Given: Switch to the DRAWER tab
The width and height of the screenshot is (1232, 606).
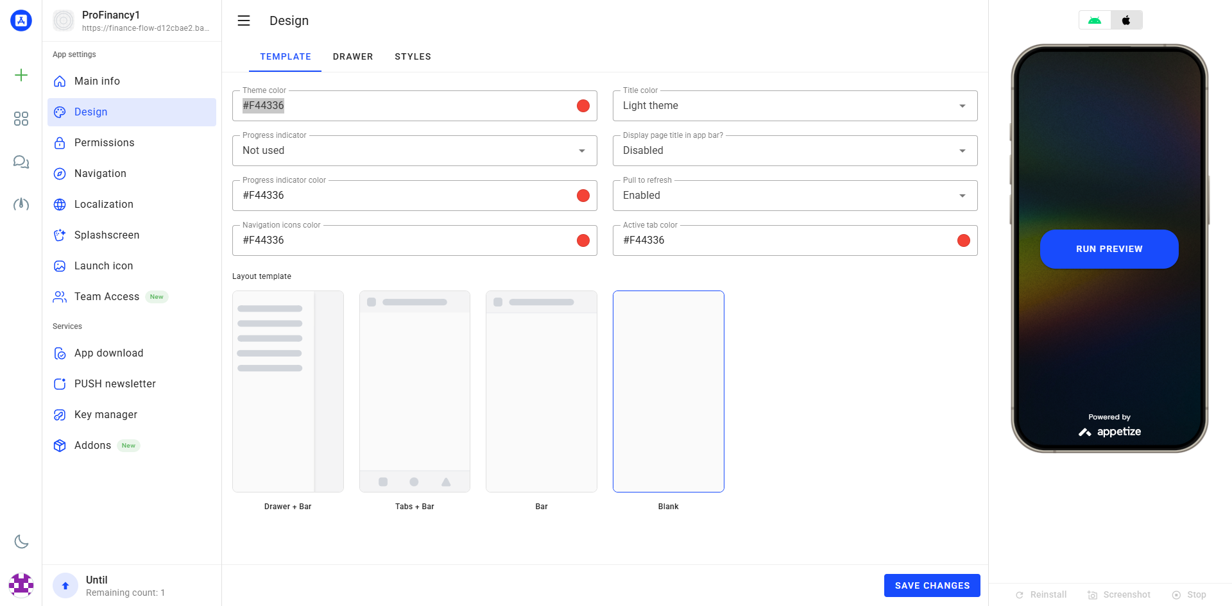Looking at the screenshot, I should [x=353, y=56].
